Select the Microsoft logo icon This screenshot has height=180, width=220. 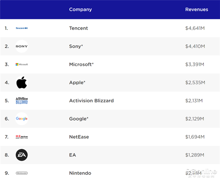tap(22, 65)
